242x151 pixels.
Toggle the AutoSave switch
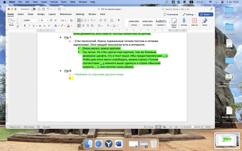coord(33,9)
